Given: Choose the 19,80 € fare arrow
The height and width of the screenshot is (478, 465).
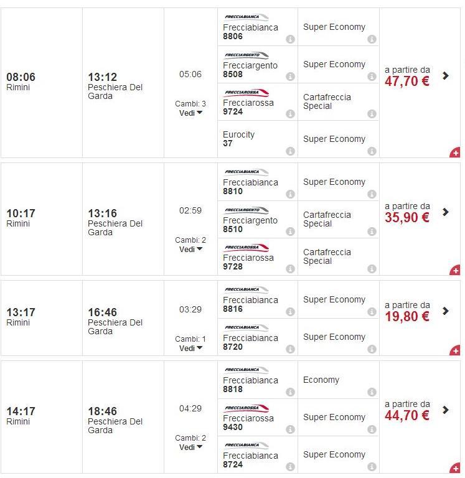Looking at the screenshot, I should coord(446,311).
